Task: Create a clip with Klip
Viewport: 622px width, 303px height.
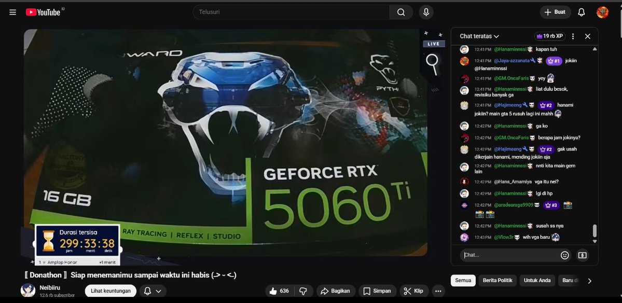Action: point(414,291)
